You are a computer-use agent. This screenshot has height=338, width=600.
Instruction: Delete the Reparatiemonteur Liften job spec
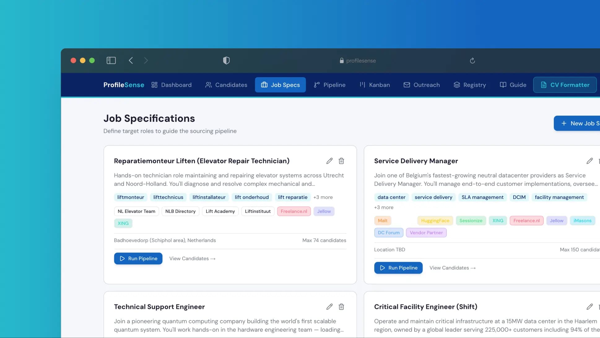tap(341, 161)
